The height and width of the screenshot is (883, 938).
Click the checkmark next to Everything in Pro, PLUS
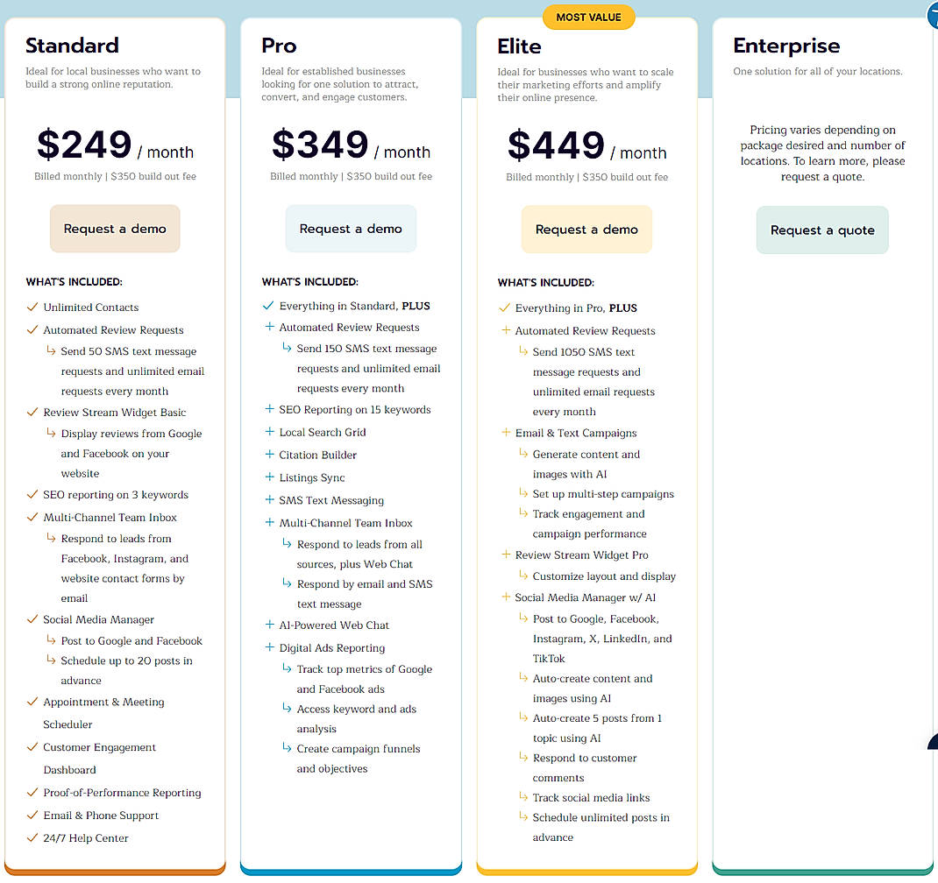(504, 308)
